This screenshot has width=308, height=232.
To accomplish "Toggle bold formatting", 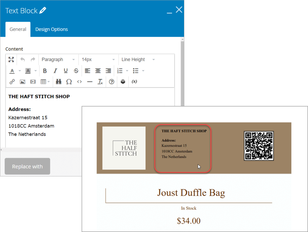I will 45,71.
